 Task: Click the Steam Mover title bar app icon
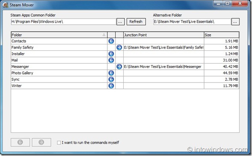point(6,5)
